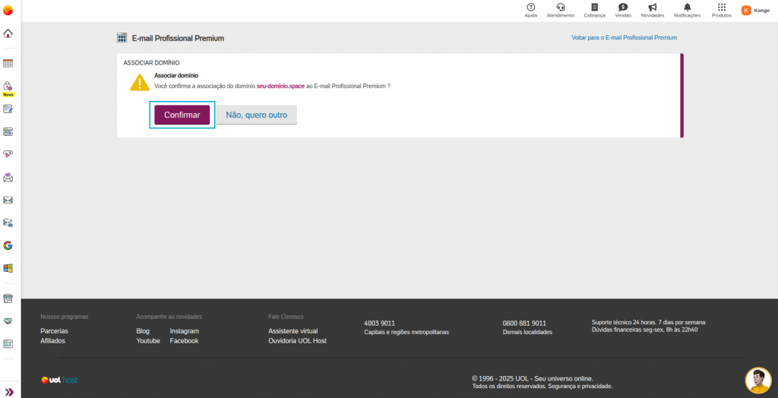Open the Blog footer link
This screenshot has height=398, width=778.
coord(143,331)
